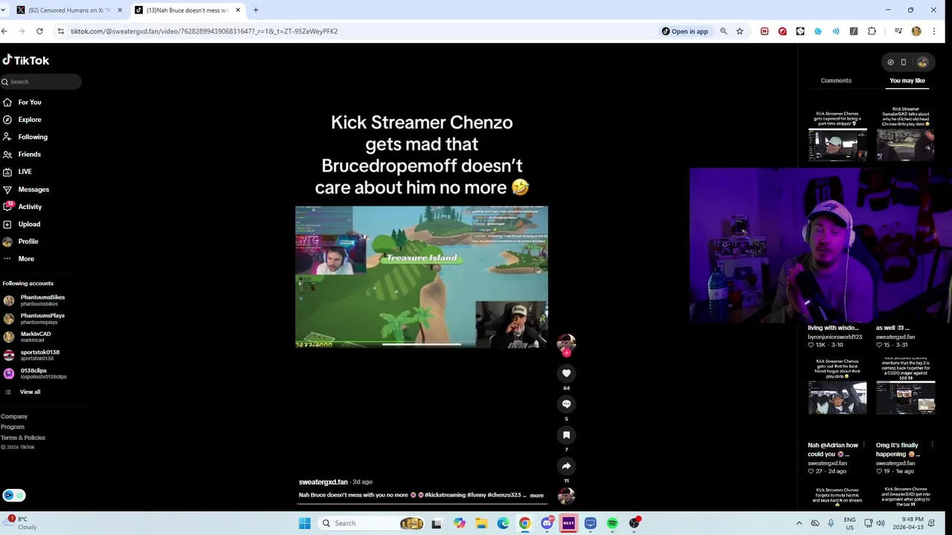952x535 pixels.
Task: Like the video with heart icon
Action: click(x=566, y=373)
